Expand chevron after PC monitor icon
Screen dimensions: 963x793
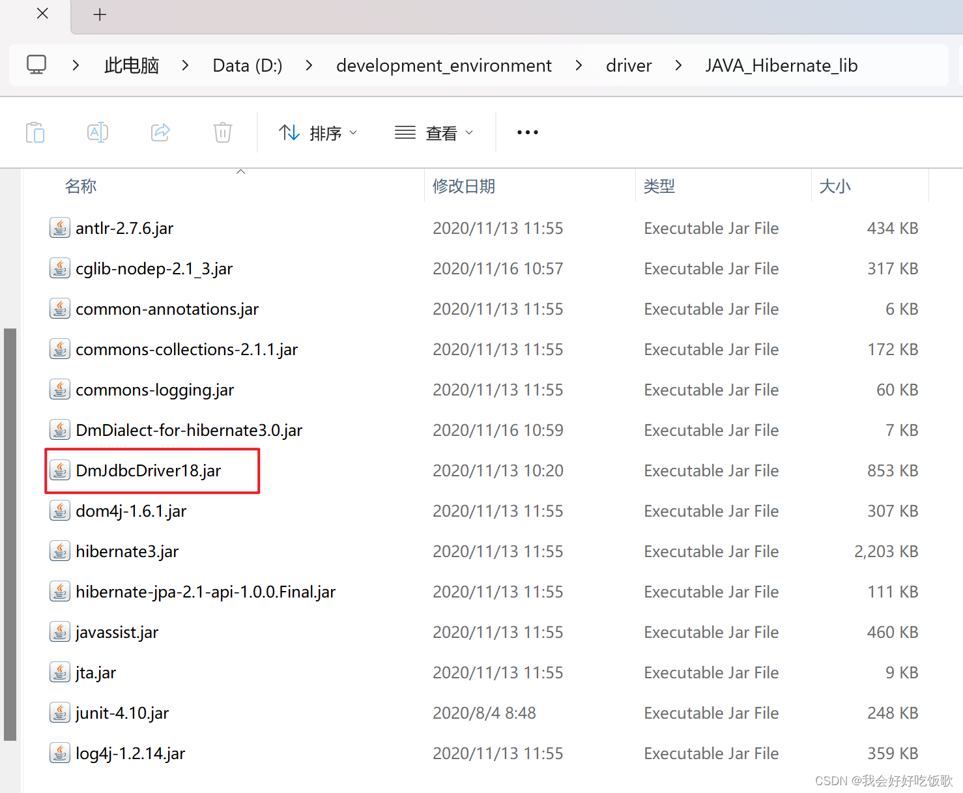pyautogui.click(x=76, y=65)
